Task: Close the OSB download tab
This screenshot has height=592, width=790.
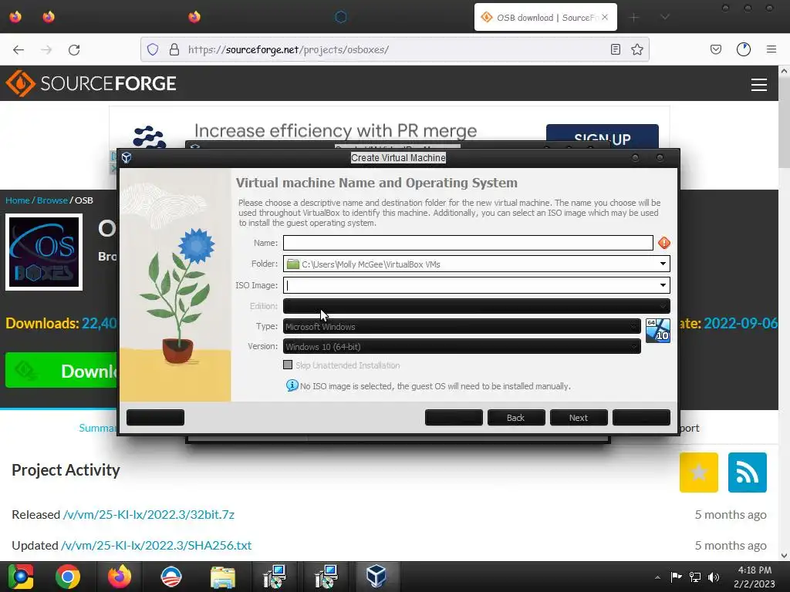Action: coord(605,17)
